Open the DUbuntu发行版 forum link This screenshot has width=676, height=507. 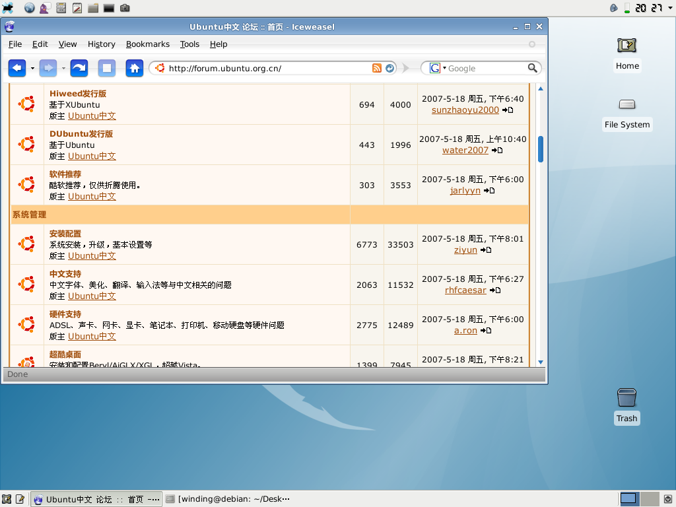point(81,133)
